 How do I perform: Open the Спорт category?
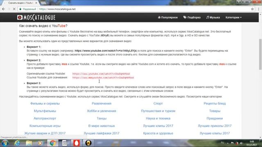[x=158, y=103]
